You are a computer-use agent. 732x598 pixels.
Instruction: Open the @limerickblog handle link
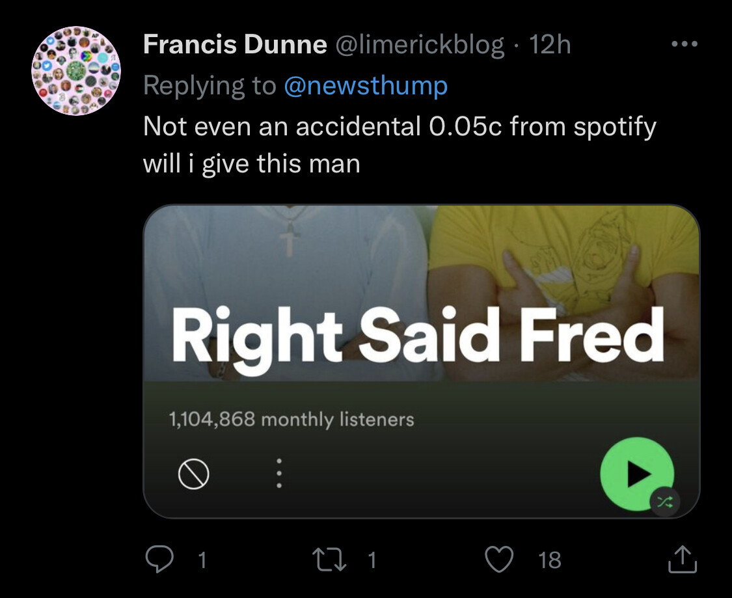pyautogui.click(x=419, y=45)
